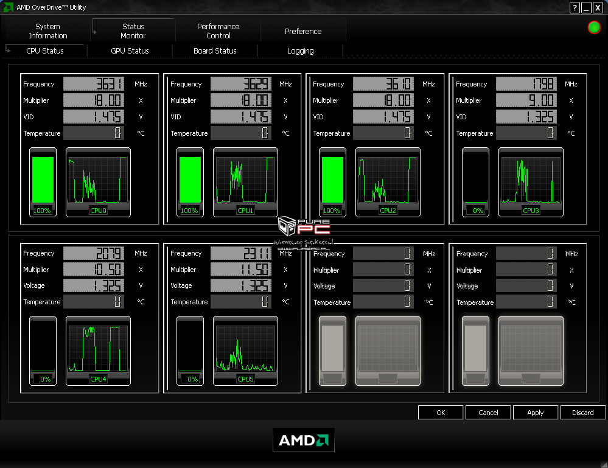The width and height of the screenshot is (608, 468).
Task: Click the CPU0 load bar at 100%
Action: pyautogui.click(x=43, y=182)
